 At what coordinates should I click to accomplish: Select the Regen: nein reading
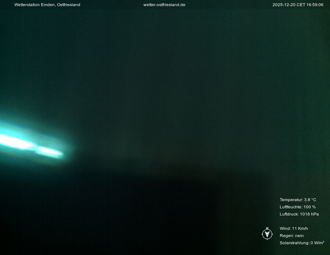tap(292, 236)
